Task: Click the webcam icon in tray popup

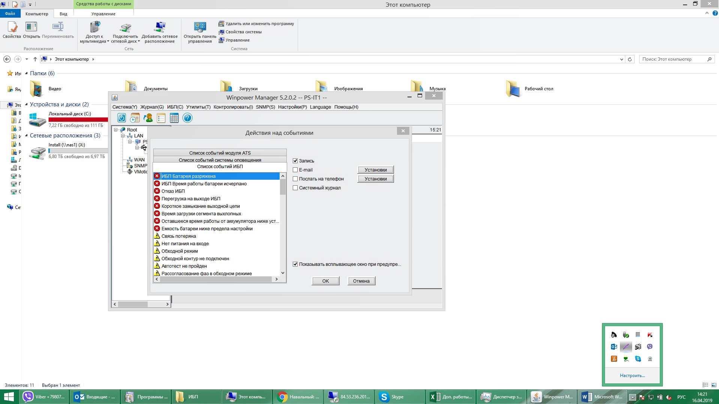Action: pyautogui.click(x=650, y=359)
